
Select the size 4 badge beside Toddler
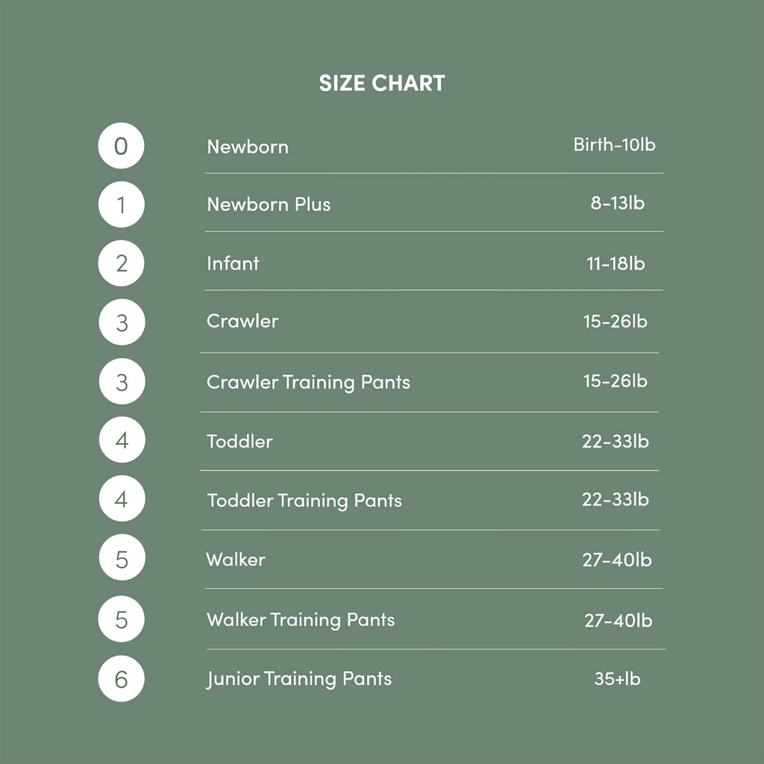click(122, 439)
